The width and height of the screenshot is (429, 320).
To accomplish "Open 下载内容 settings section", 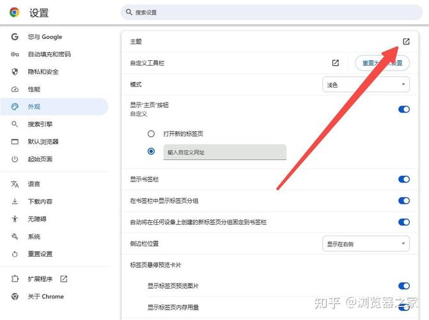I will click(x=55, y=202).
